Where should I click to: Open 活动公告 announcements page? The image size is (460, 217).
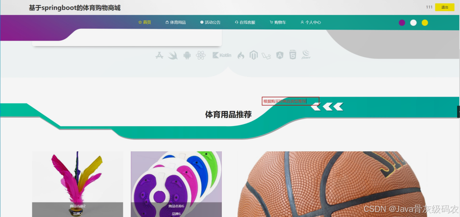pos(210,22)
